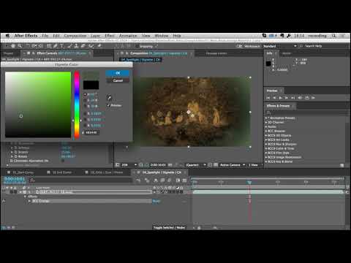Hide the layer with the eye toggle
The width and height of the screenshot is (351, 263).
pos(4,192)
